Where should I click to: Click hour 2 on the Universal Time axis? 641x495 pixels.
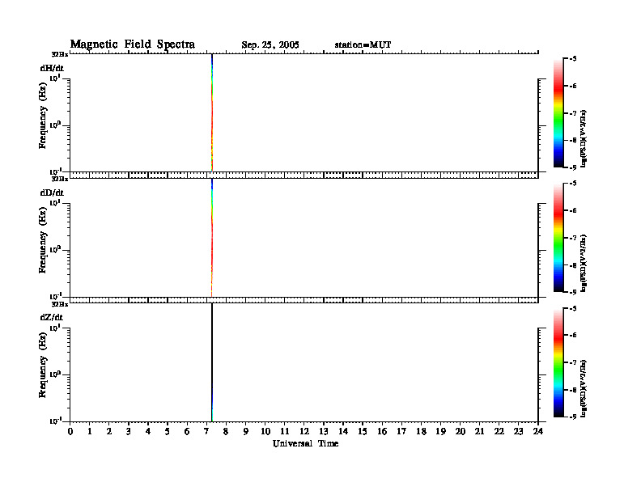pyautogui.click(x=109, y=431)
